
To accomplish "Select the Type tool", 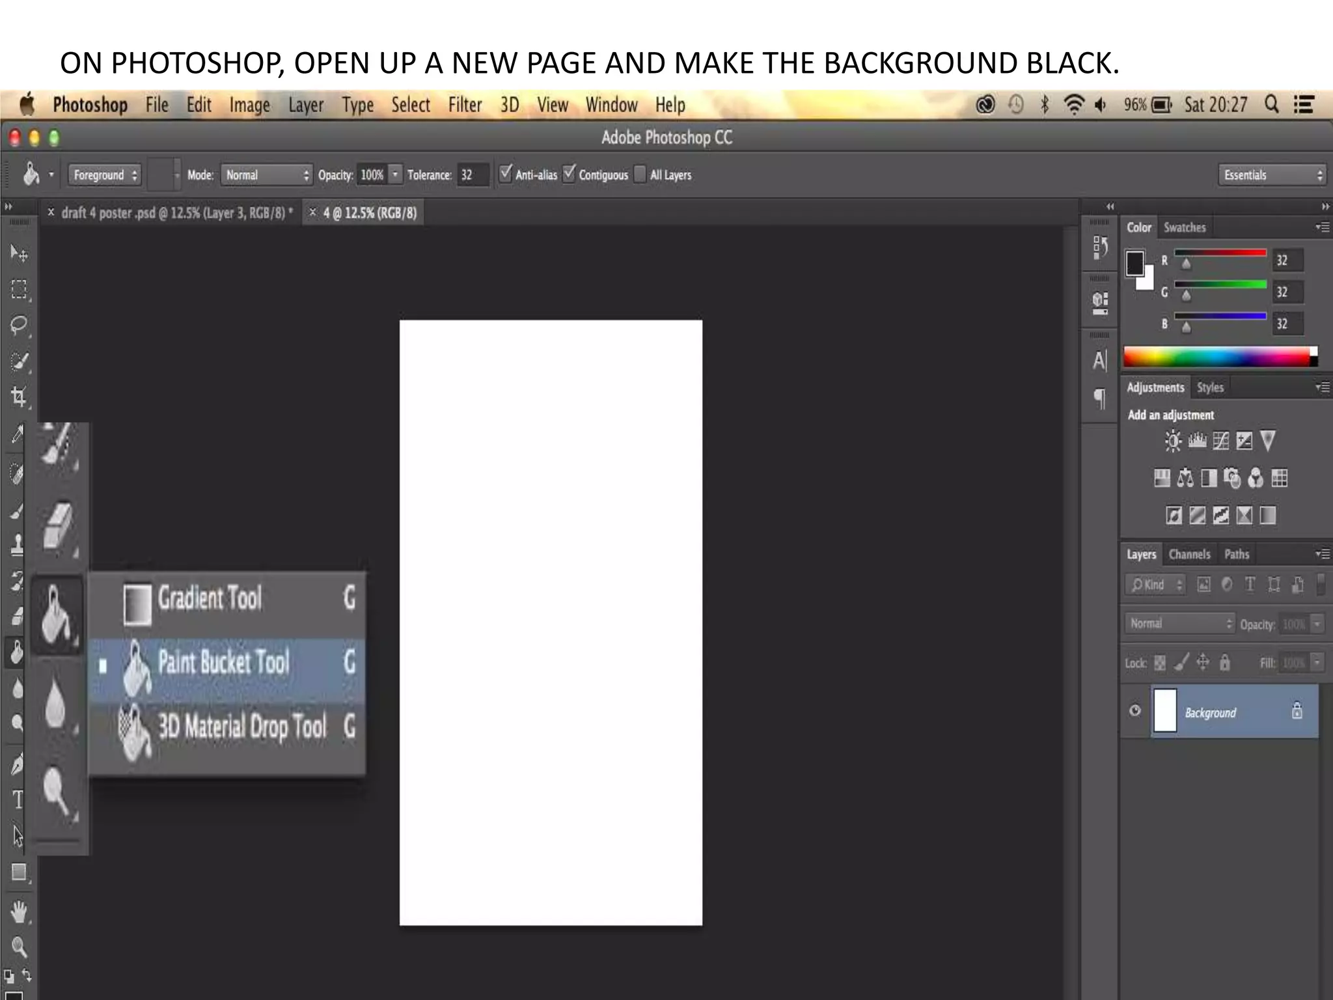I will click(18, 799).
